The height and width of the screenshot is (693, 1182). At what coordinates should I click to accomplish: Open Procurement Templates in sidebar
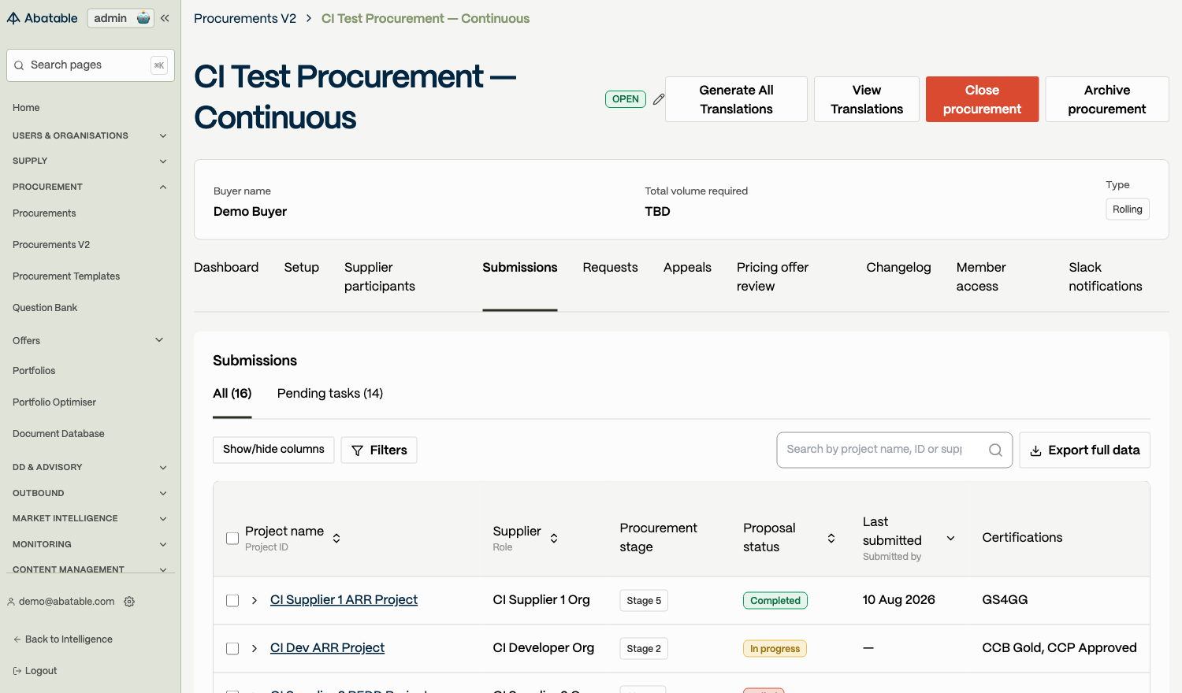coord(66,276)
